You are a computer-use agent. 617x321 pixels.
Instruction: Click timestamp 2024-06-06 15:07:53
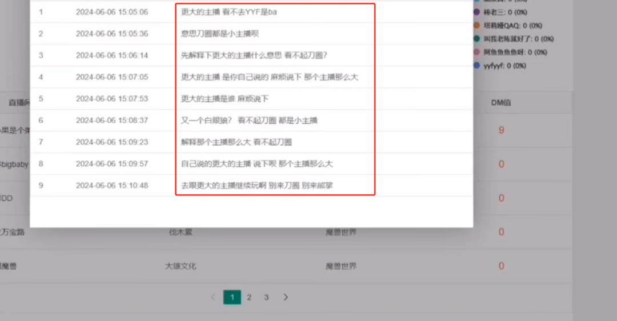point(112,99)
